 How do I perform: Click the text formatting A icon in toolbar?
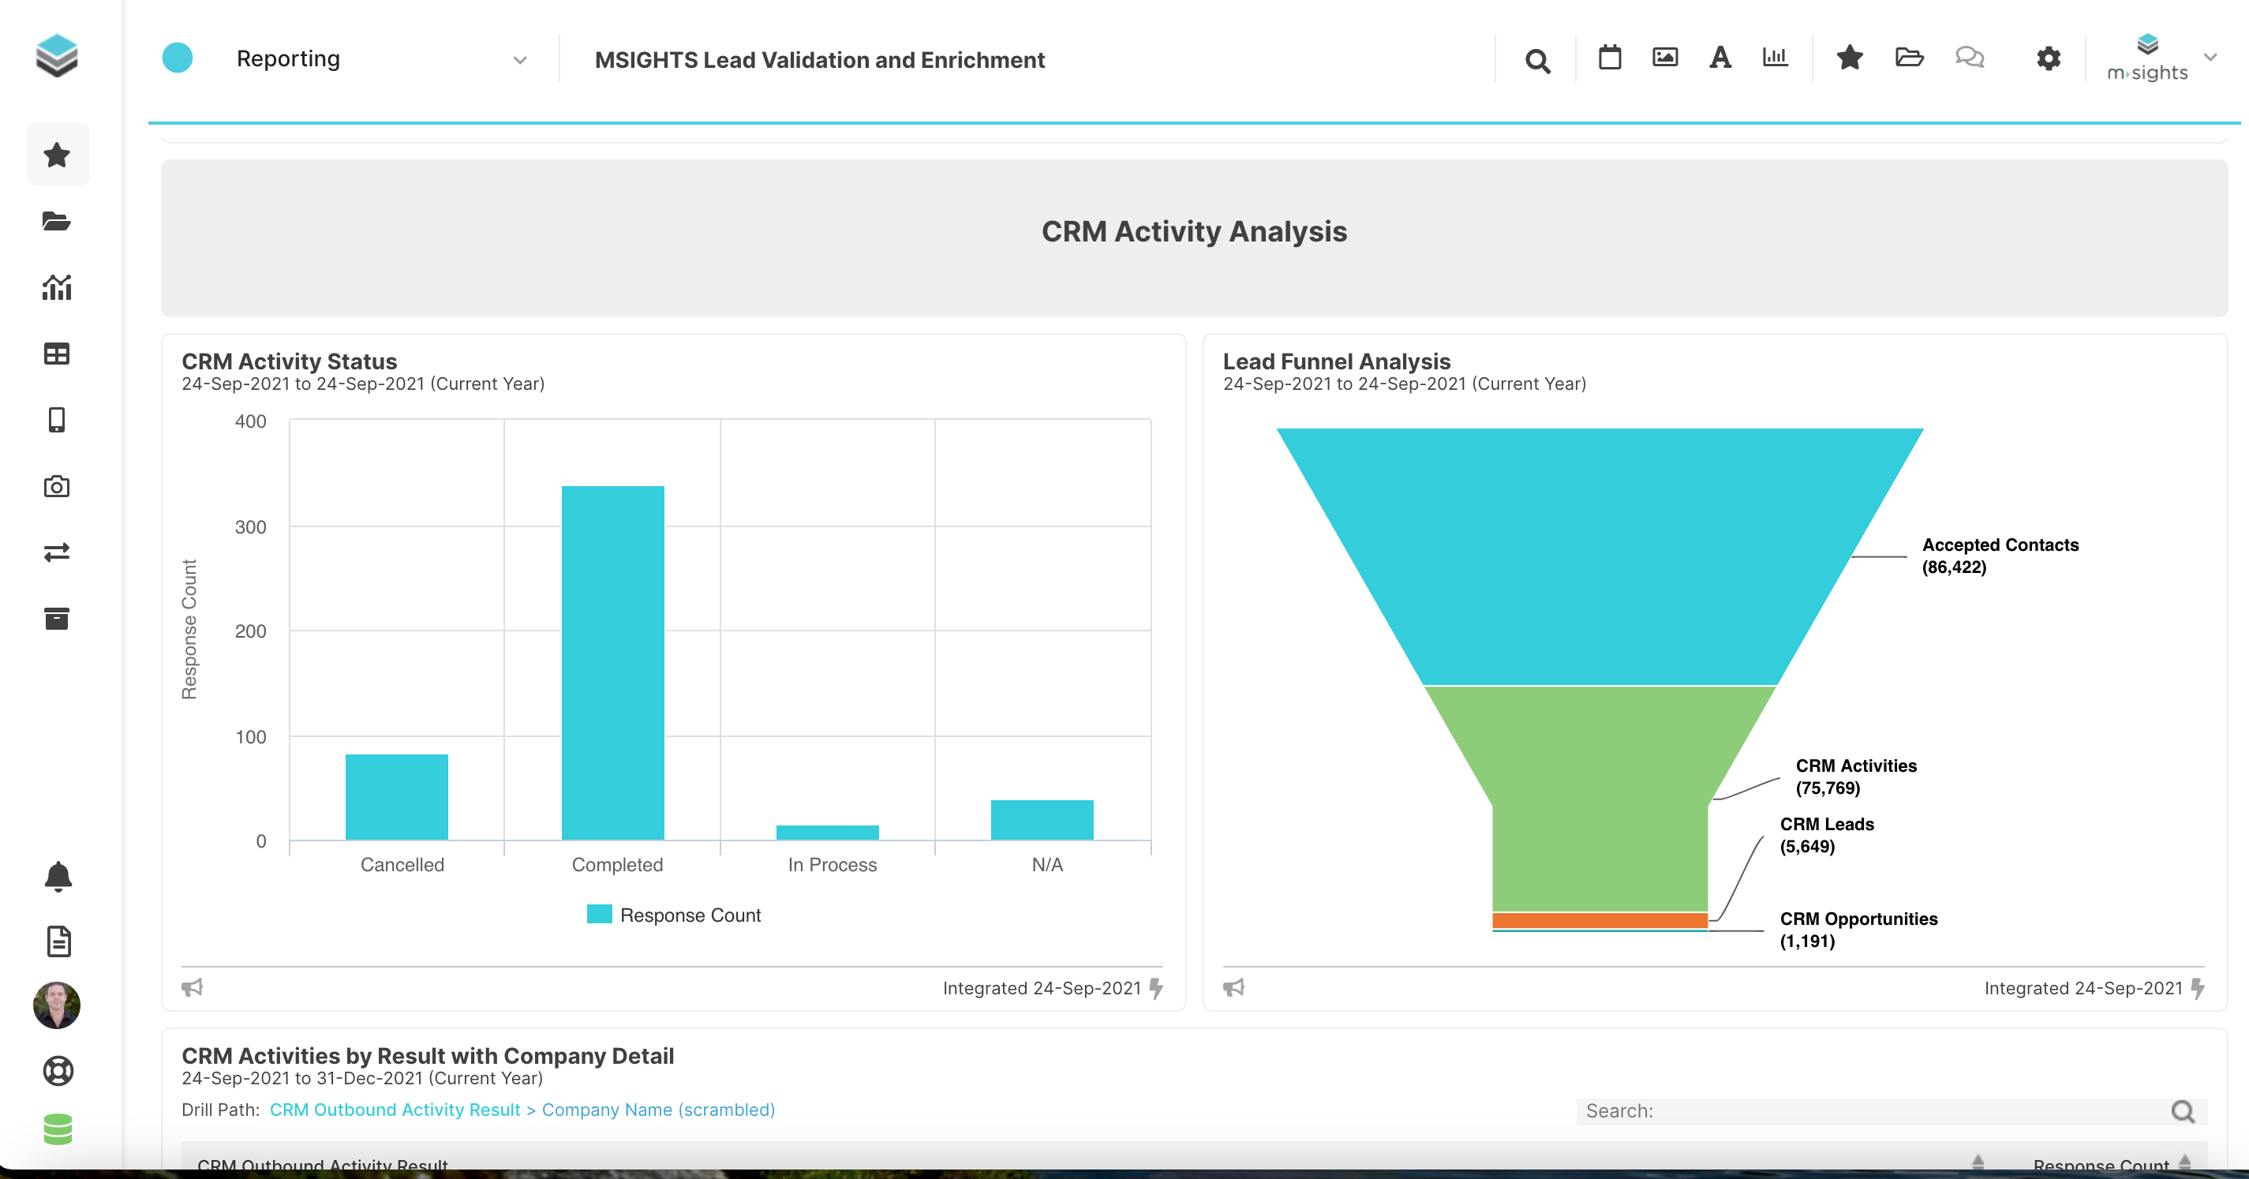(1719, 58)
